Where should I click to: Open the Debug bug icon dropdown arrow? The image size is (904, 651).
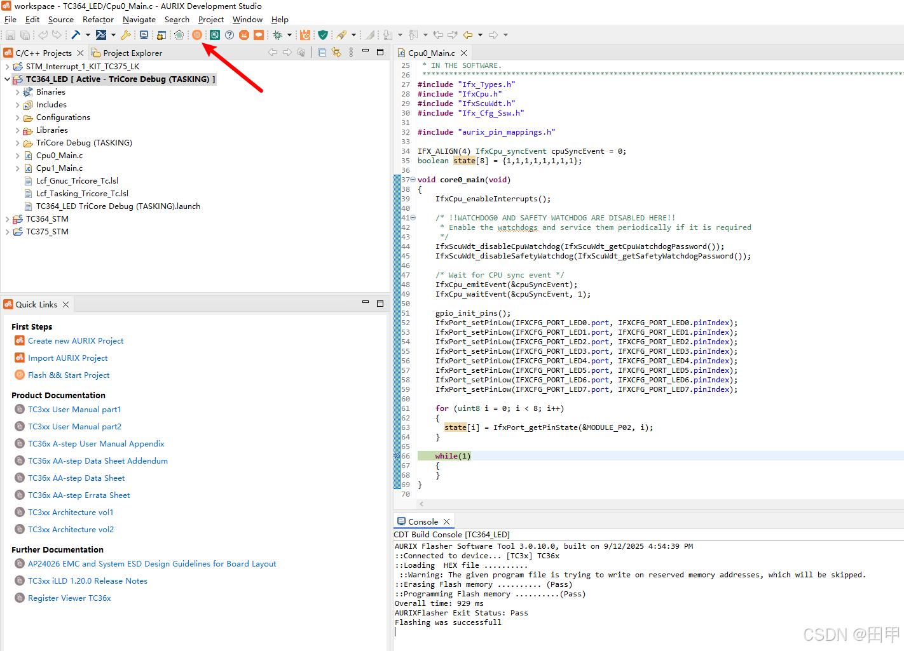point(289,35)
